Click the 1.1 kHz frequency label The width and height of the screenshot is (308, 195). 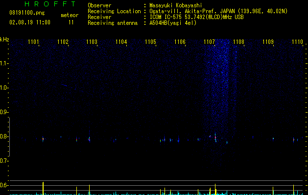pos(4,63)
